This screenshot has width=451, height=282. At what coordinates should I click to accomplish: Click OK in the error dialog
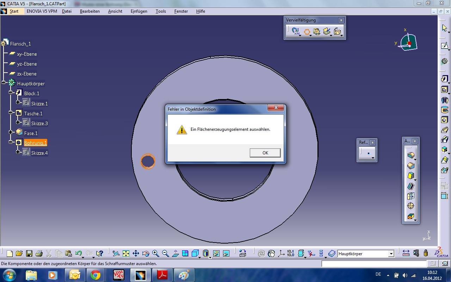pyautogui.click(x=265, y=153)
